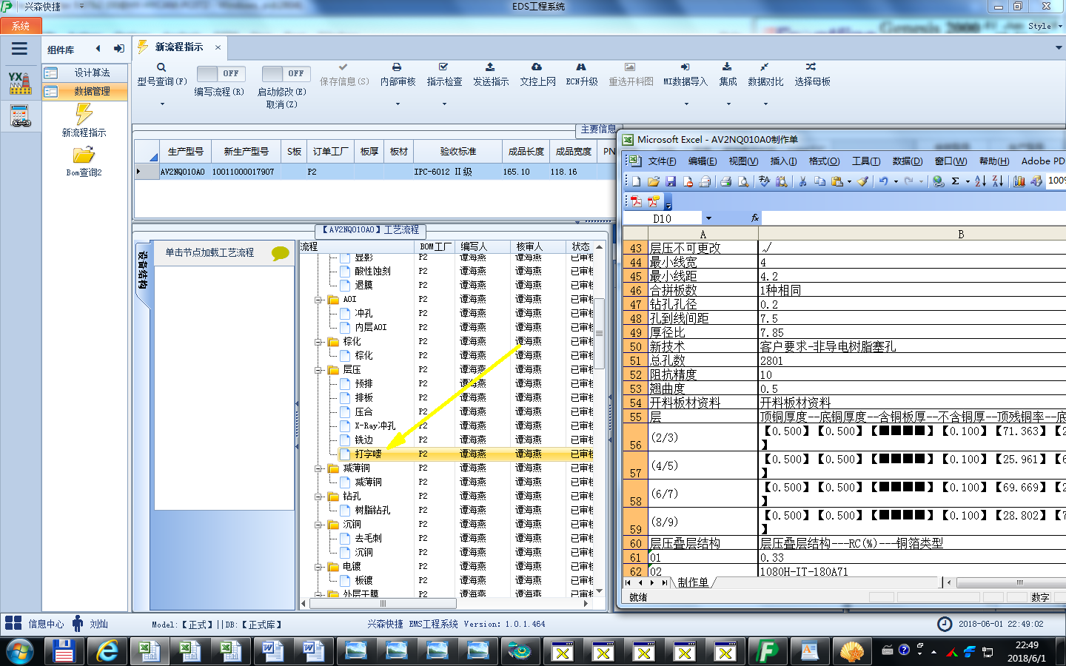The height and width of the screenshot is (666, 1066).
Task: Click the 内部审核 printer icon
Action: pyautogui.click(x=397, y=67)
